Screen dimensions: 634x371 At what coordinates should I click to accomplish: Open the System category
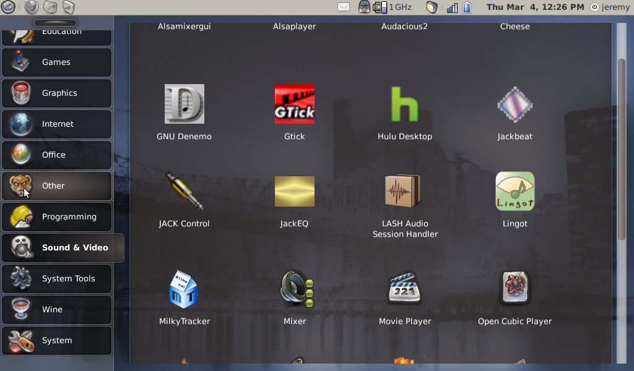56,340
